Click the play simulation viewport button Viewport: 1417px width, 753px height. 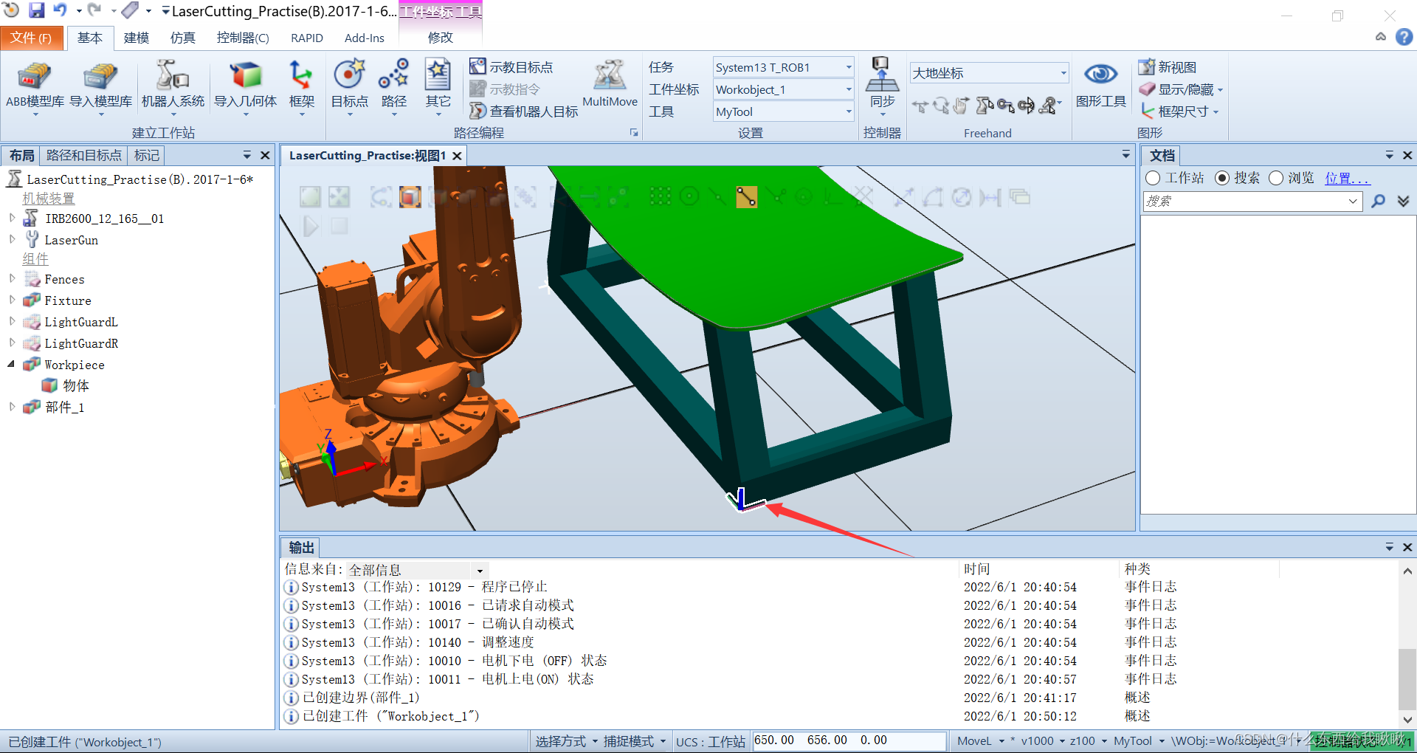(311, 226)
